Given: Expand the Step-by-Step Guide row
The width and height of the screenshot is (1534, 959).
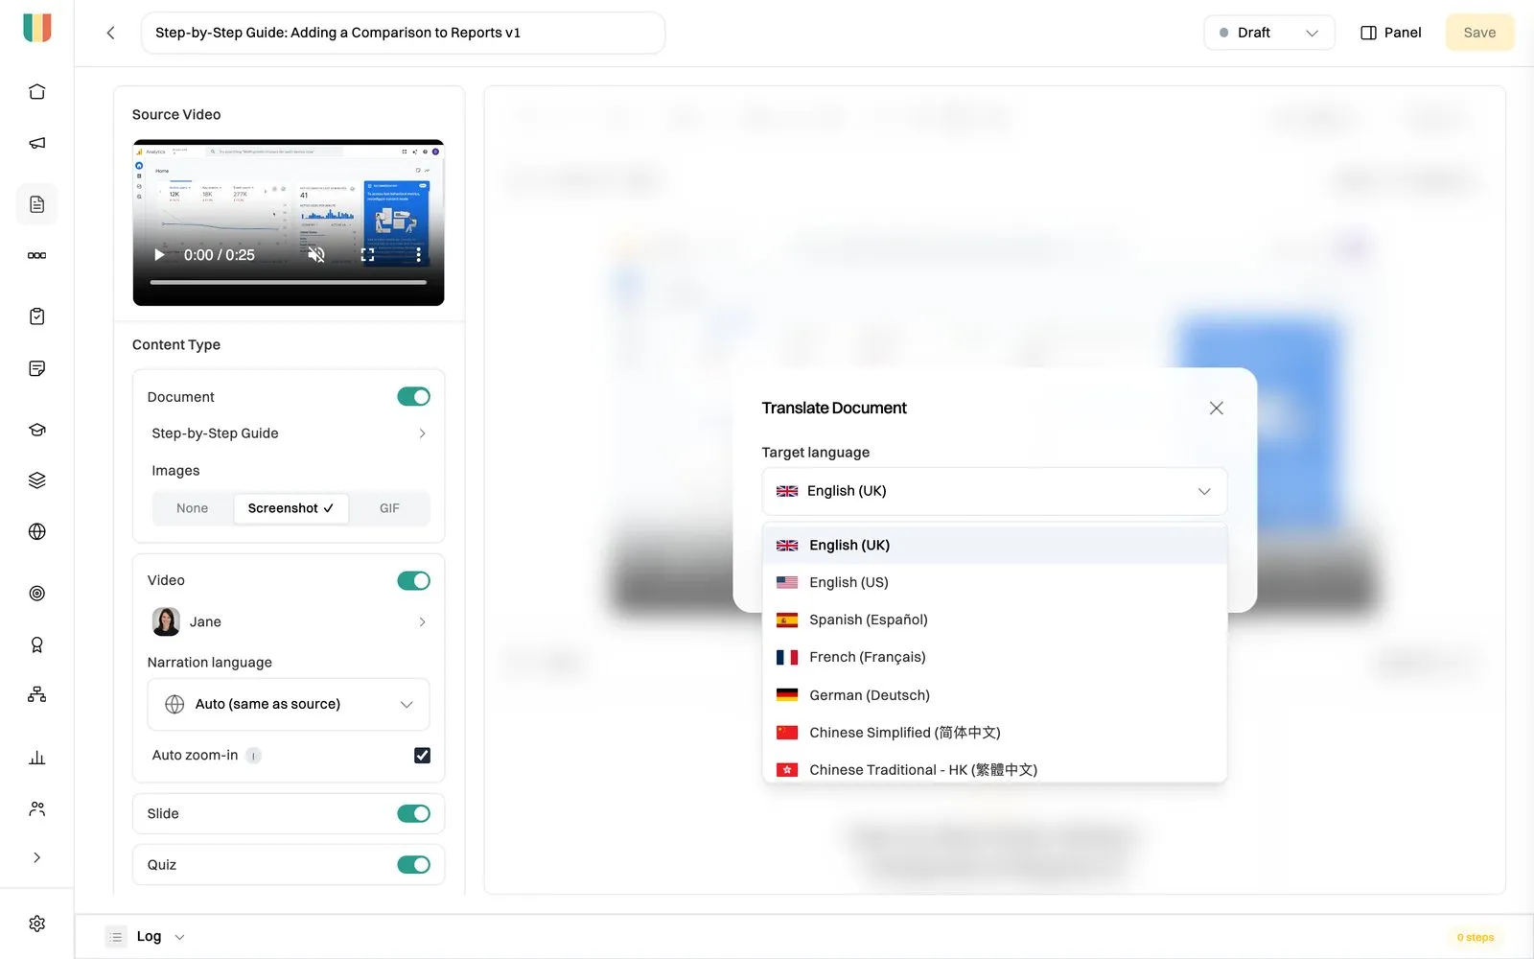Looking at the screenshot, I should pos(289,433).
